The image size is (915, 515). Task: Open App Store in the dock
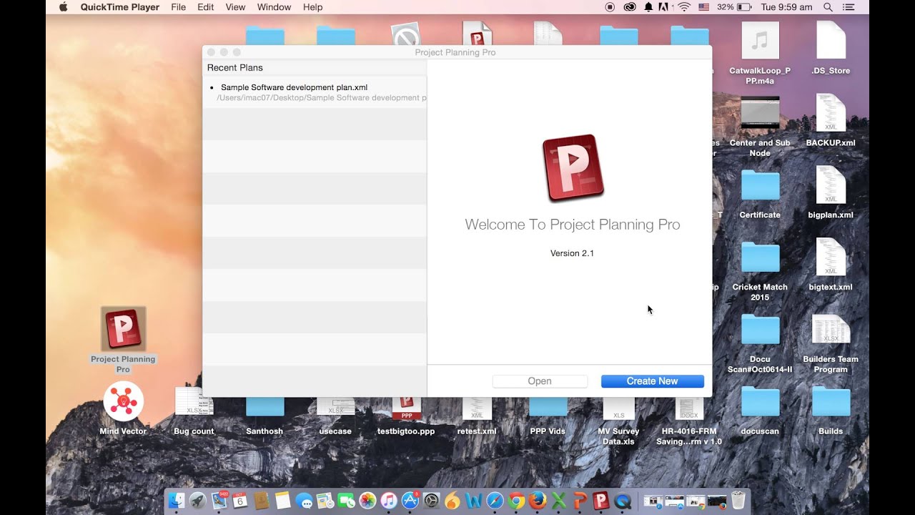(410, 501)
